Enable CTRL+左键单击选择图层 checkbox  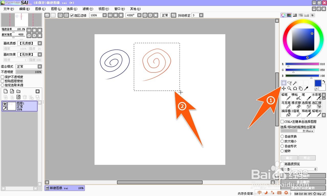tap(282, 122)
